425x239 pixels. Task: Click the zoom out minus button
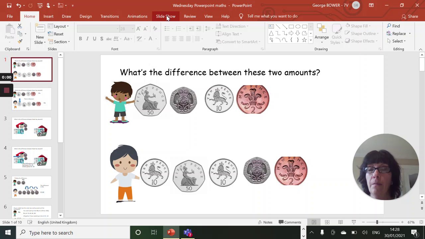(363, 222)
